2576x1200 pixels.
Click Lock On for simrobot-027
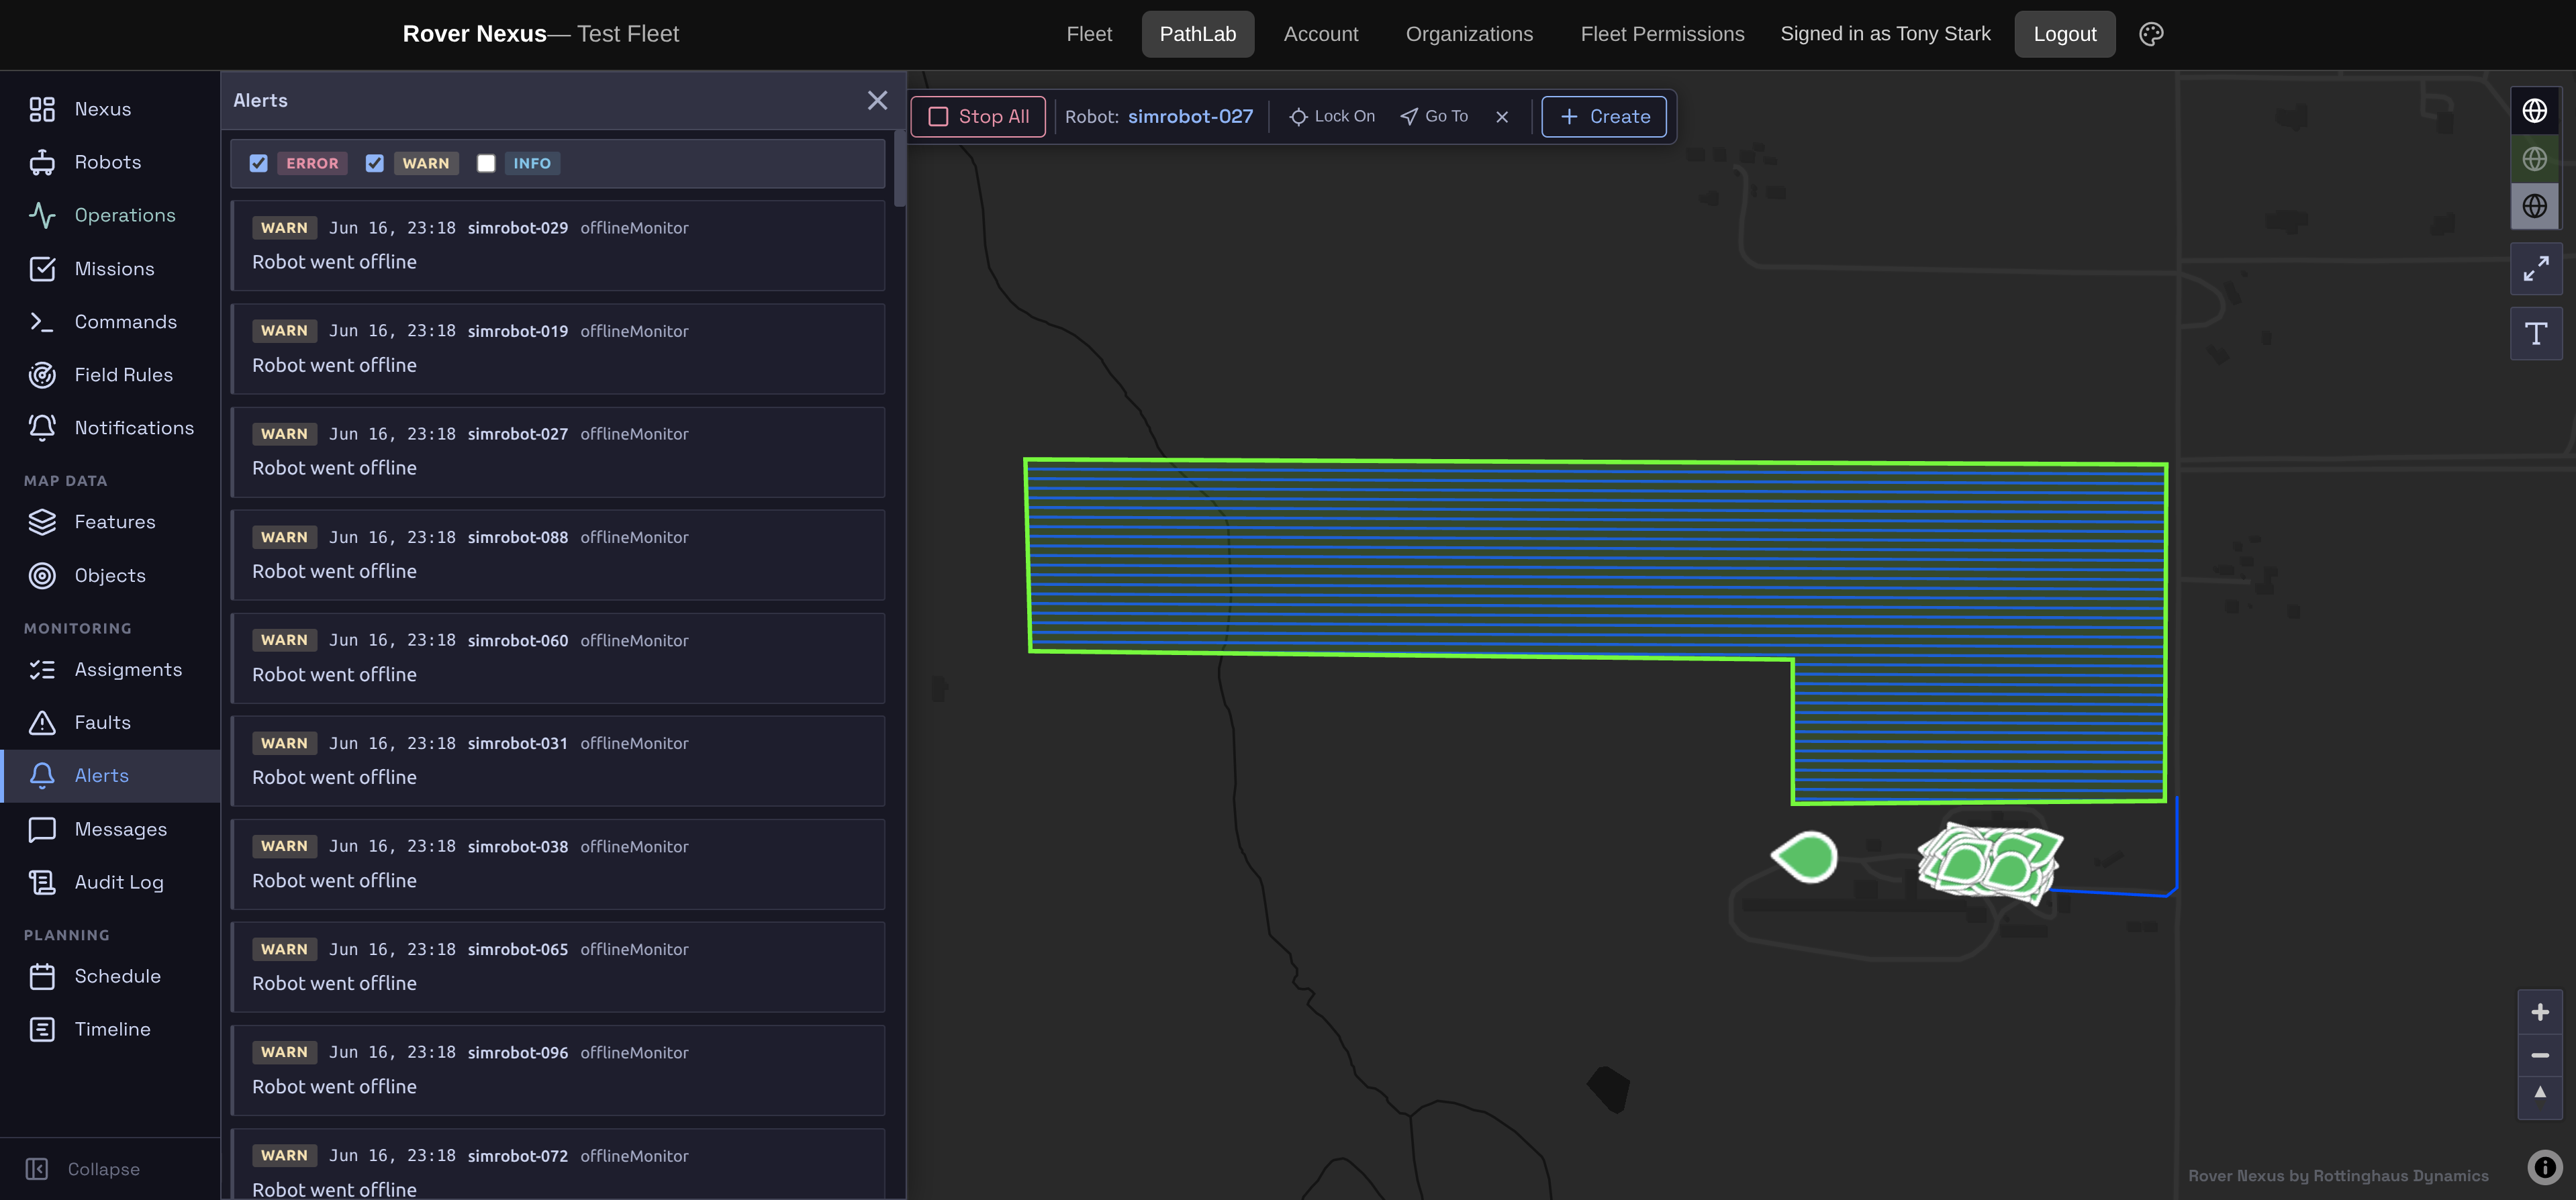click(x=1332, y=117)
